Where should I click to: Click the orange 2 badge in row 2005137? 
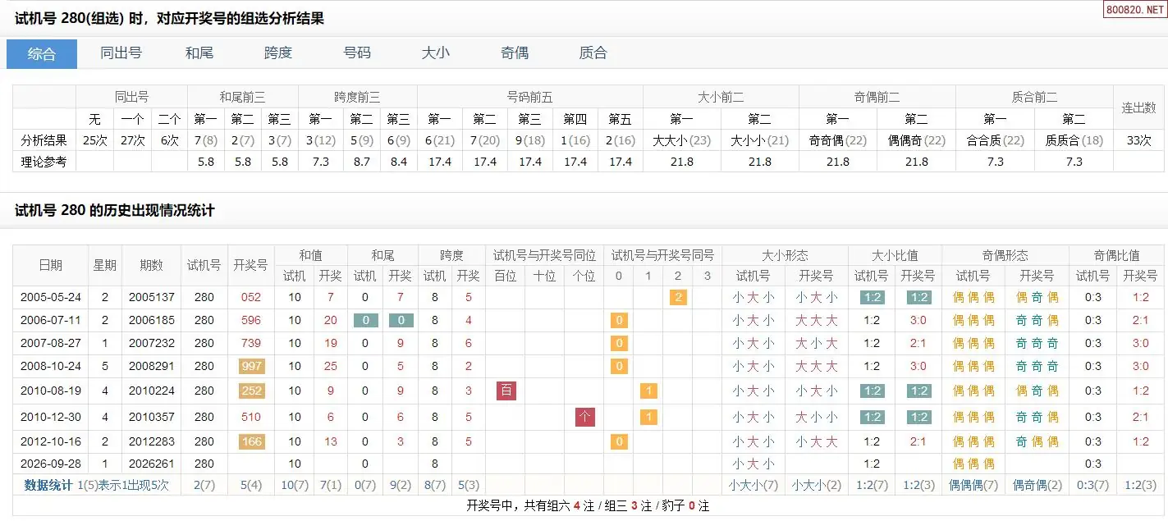(x=678, y=297)
